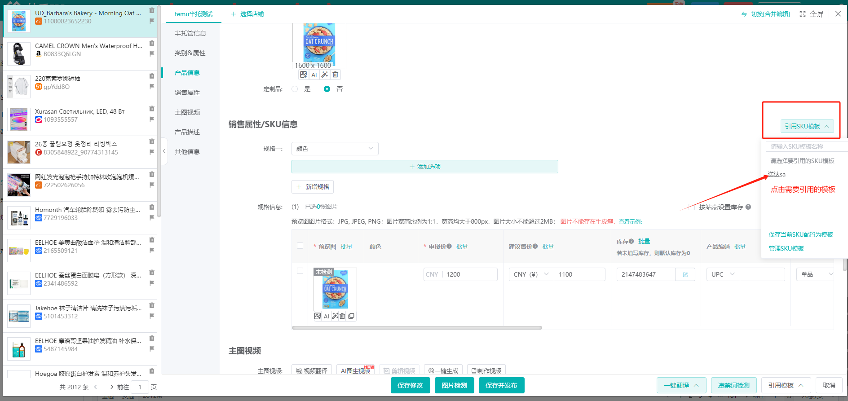Jump to 产品描述 section
Screen dimensions: 848x401
point(187,132)
